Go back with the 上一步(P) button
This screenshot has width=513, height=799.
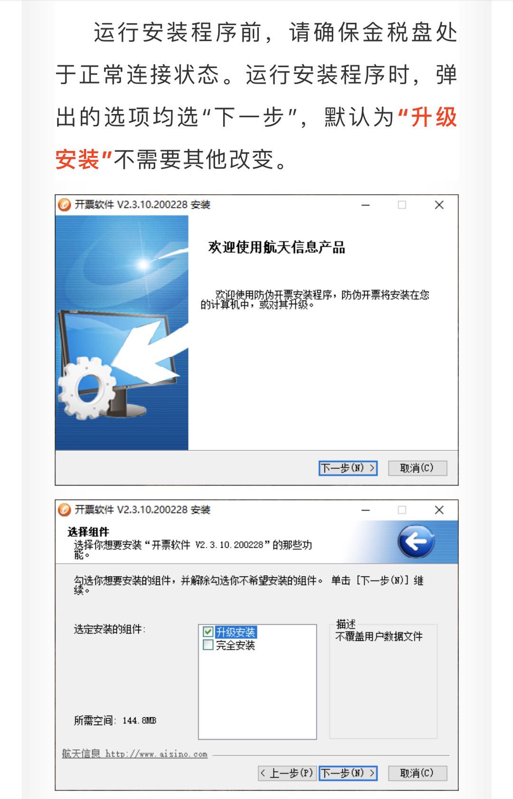pyautogui.click(x=286, y=773)
